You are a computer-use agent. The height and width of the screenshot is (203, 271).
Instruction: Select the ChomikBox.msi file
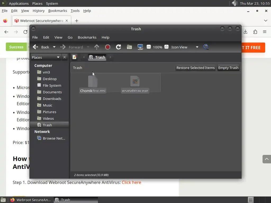pos(93,84)
